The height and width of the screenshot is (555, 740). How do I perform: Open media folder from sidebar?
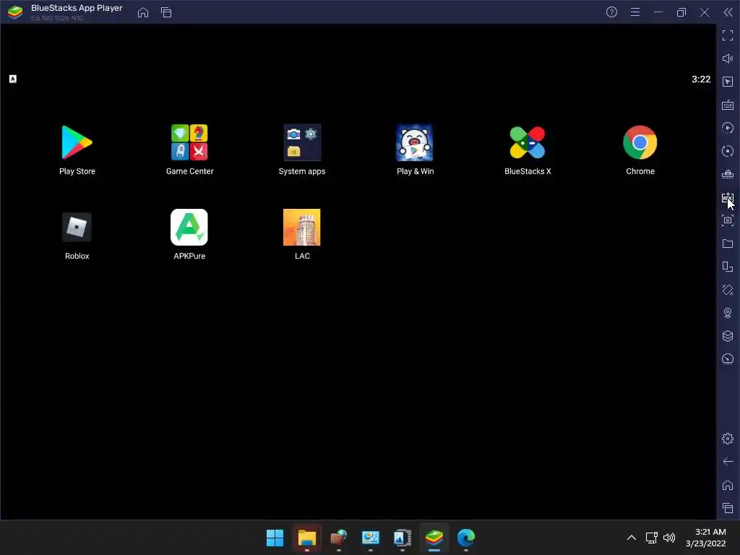[728, 244]
